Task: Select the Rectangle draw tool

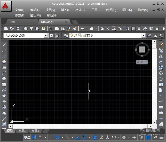Action: tap(4, 68)
